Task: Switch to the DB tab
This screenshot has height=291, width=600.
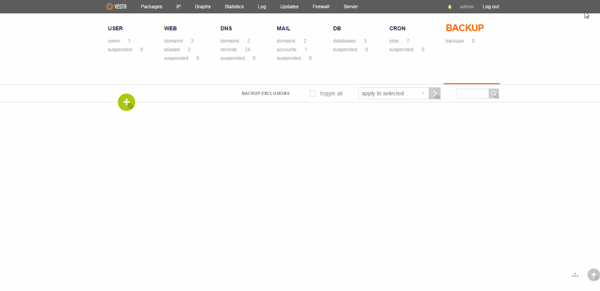Action: pyautogui.click(x=337, y=28)
